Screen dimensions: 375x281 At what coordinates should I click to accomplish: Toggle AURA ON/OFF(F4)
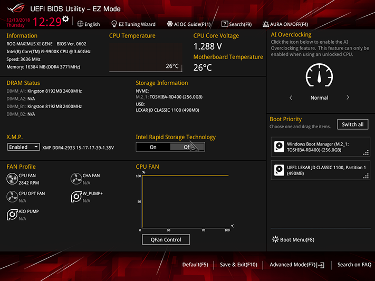tap(285, 24)
